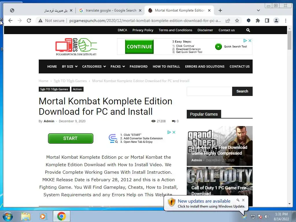Open the PASSWORD menu item
Screen dimensions: 296x222
click(x=138, y=66)
